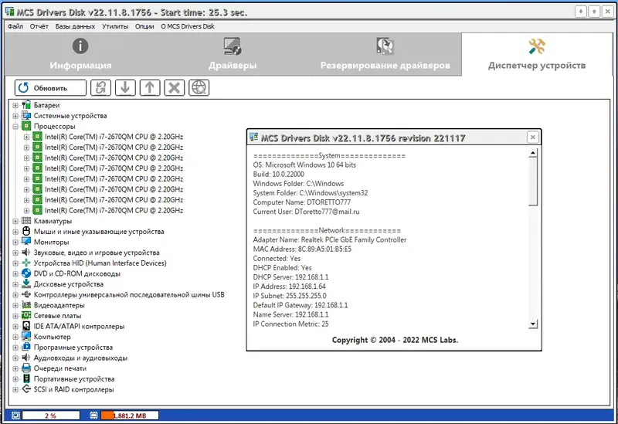Click the Устройства HID icon
The width and height of the screenshot is (618, 424).
(26, 263)
